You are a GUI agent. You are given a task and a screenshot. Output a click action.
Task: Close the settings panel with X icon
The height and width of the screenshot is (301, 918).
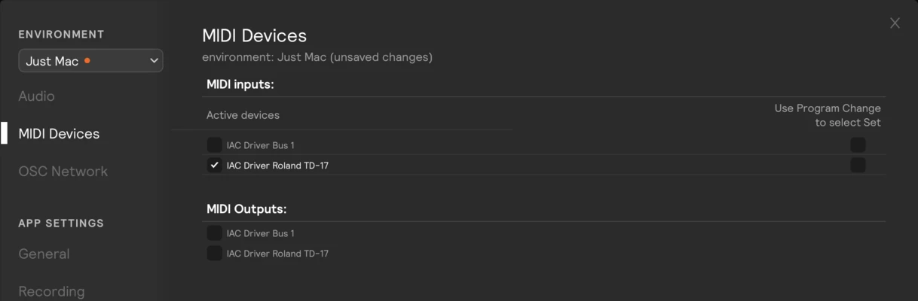(895, 23)
